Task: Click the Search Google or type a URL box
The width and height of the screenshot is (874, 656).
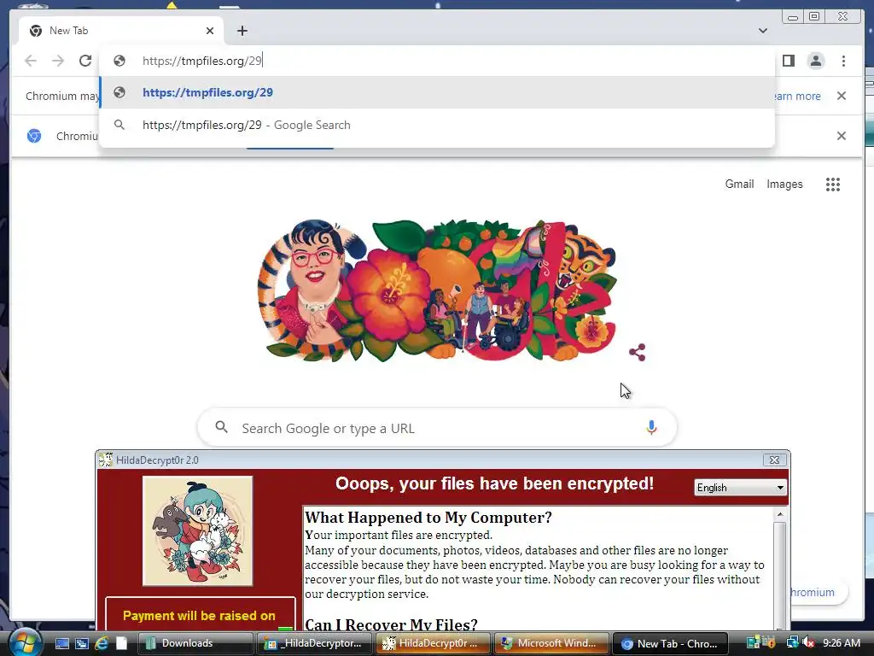Action: point(438,428)
